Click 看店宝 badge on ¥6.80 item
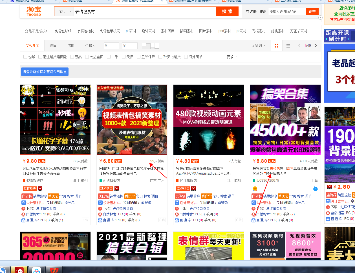This screenshot has height=273, width=355. [130, 196]
